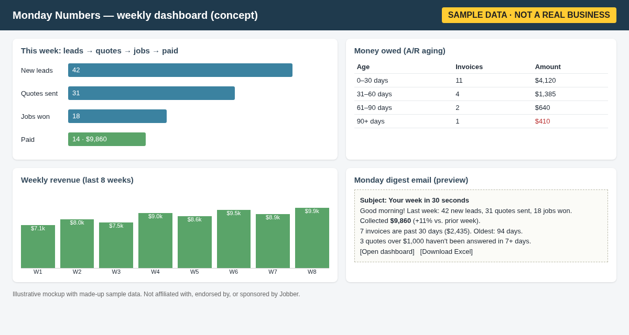The height and width of the screenshot is (335, 629).
Task: Click the green Paid bar showing 14 · $9,860
Action: coord(107,139)
